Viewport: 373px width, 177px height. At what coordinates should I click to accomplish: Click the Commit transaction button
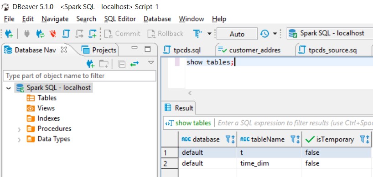(122, 34)
